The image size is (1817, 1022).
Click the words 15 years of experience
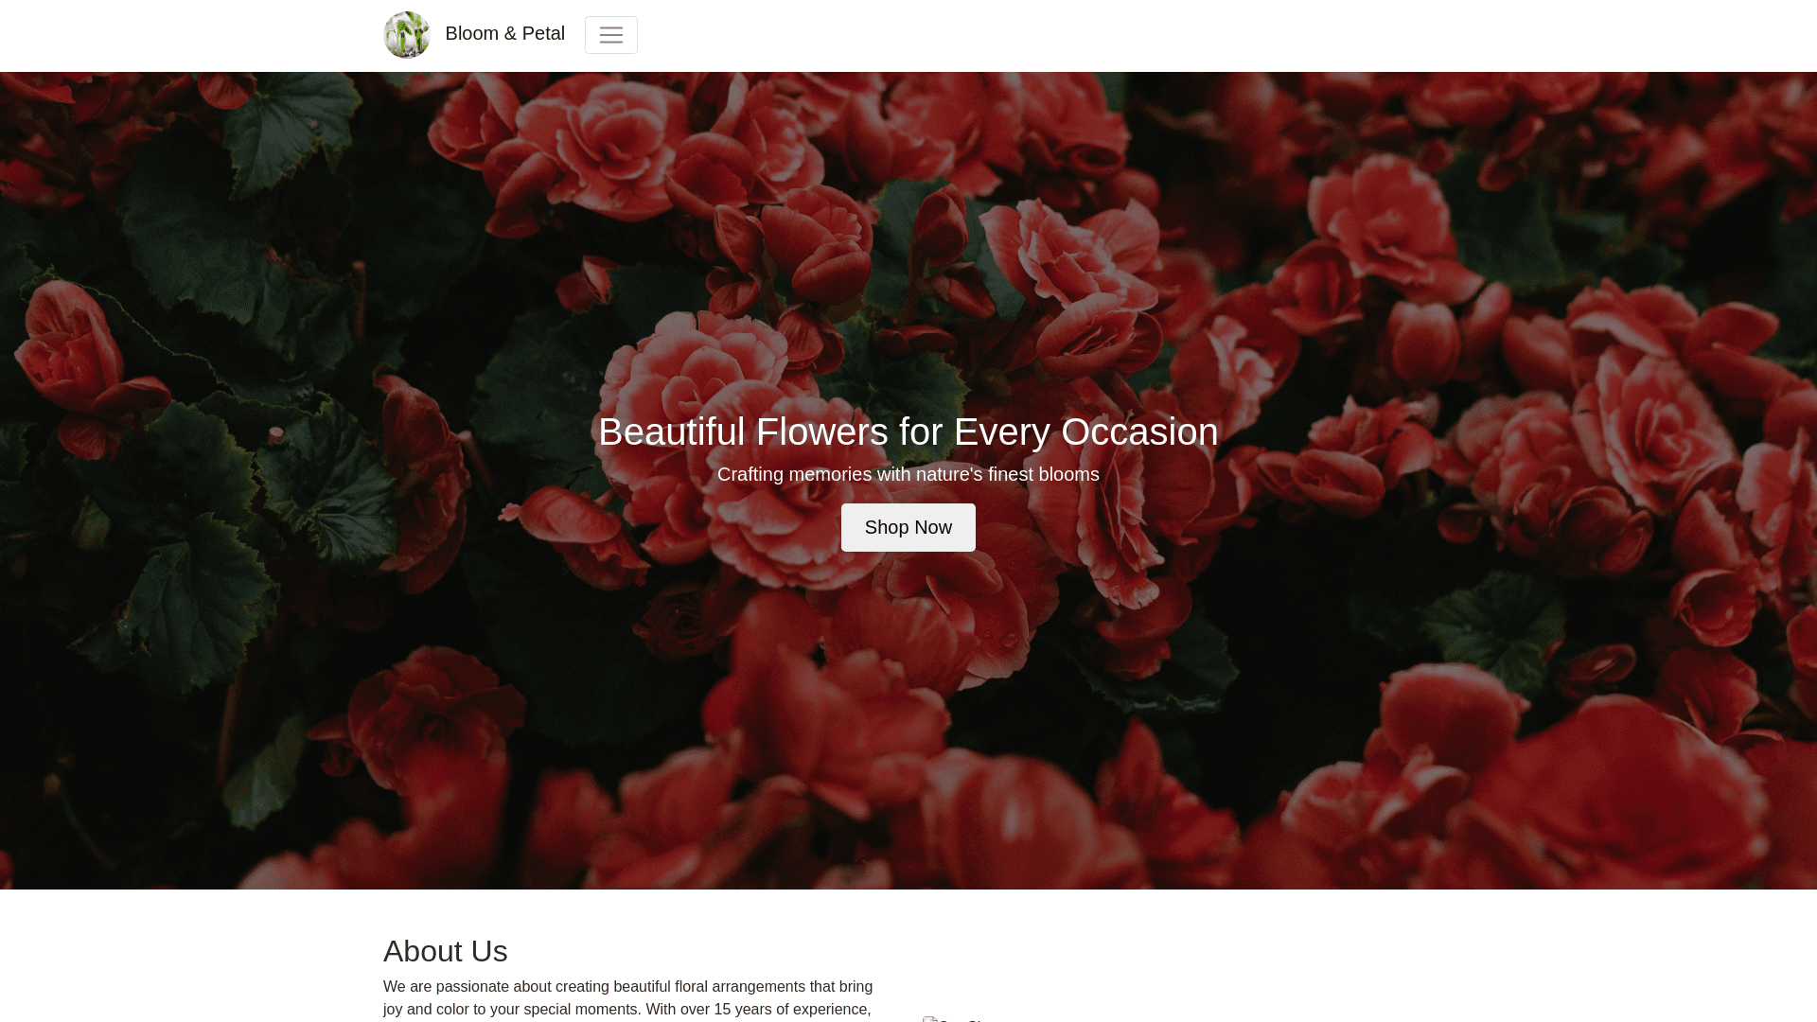[x=791, y=1010]
